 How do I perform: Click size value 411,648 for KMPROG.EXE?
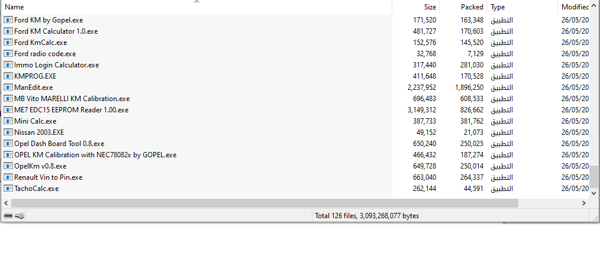tap(424, 76)
